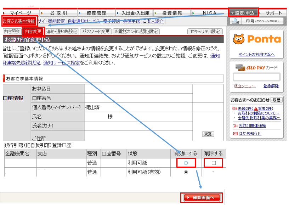Open the マイページ menu tab
Image resolution: width=289 pixels, height=207 pixels.
[21, 13]
